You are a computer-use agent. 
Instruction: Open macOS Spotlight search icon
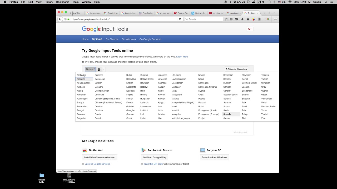(326, 2)
